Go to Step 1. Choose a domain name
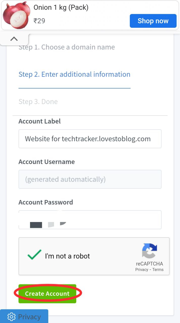 [67, 47]
